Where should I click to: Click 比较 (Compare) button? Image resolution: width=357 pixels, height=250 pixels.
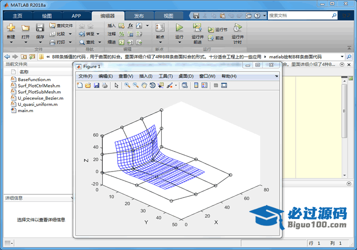[57, 34]
